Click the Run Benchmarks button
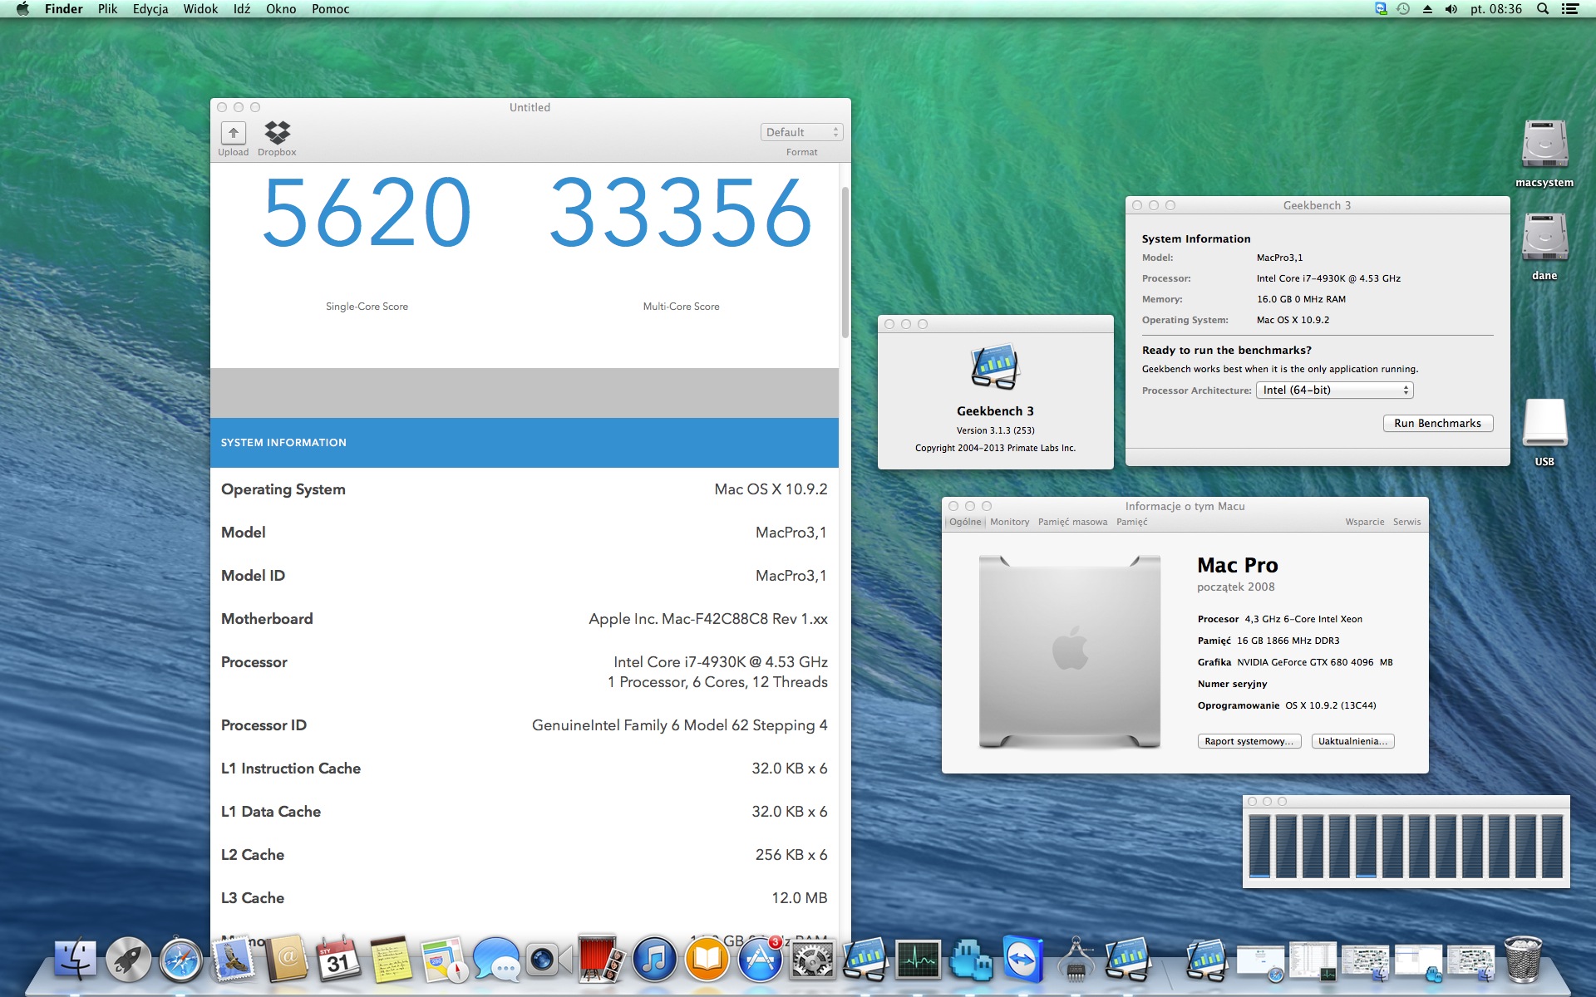The width and height of the screenshot is (1596, 997). click(1437, 424)
